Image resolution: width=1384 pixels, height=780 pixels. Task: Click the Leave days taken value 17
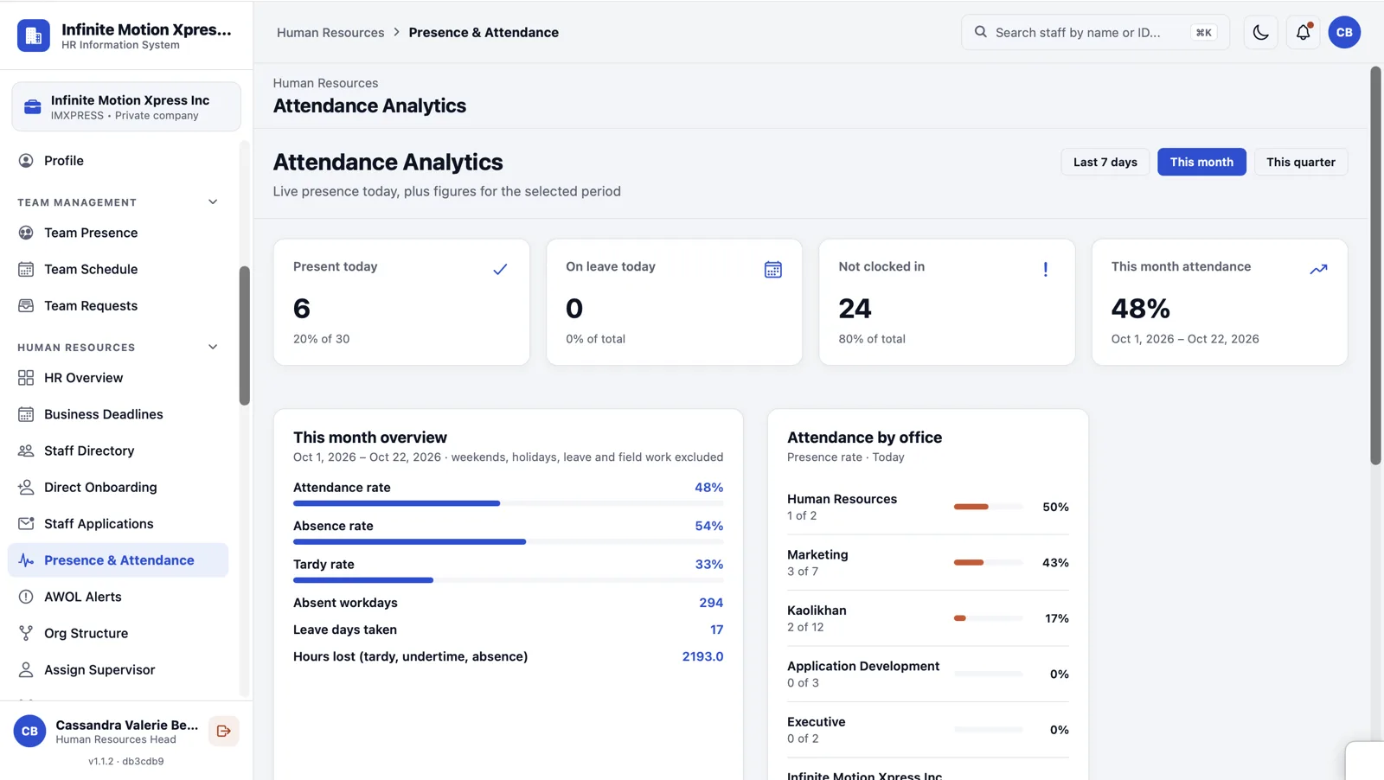(716, 630)
